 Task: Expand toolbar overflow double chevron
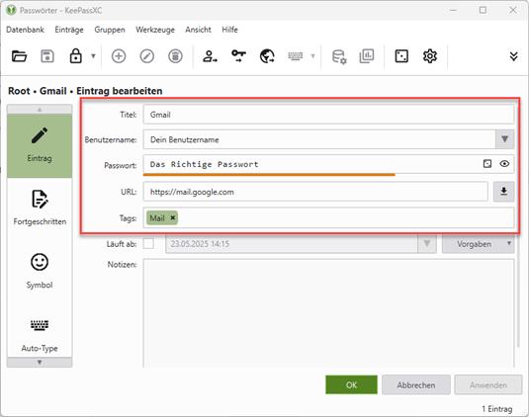click(x=513, y=56)
